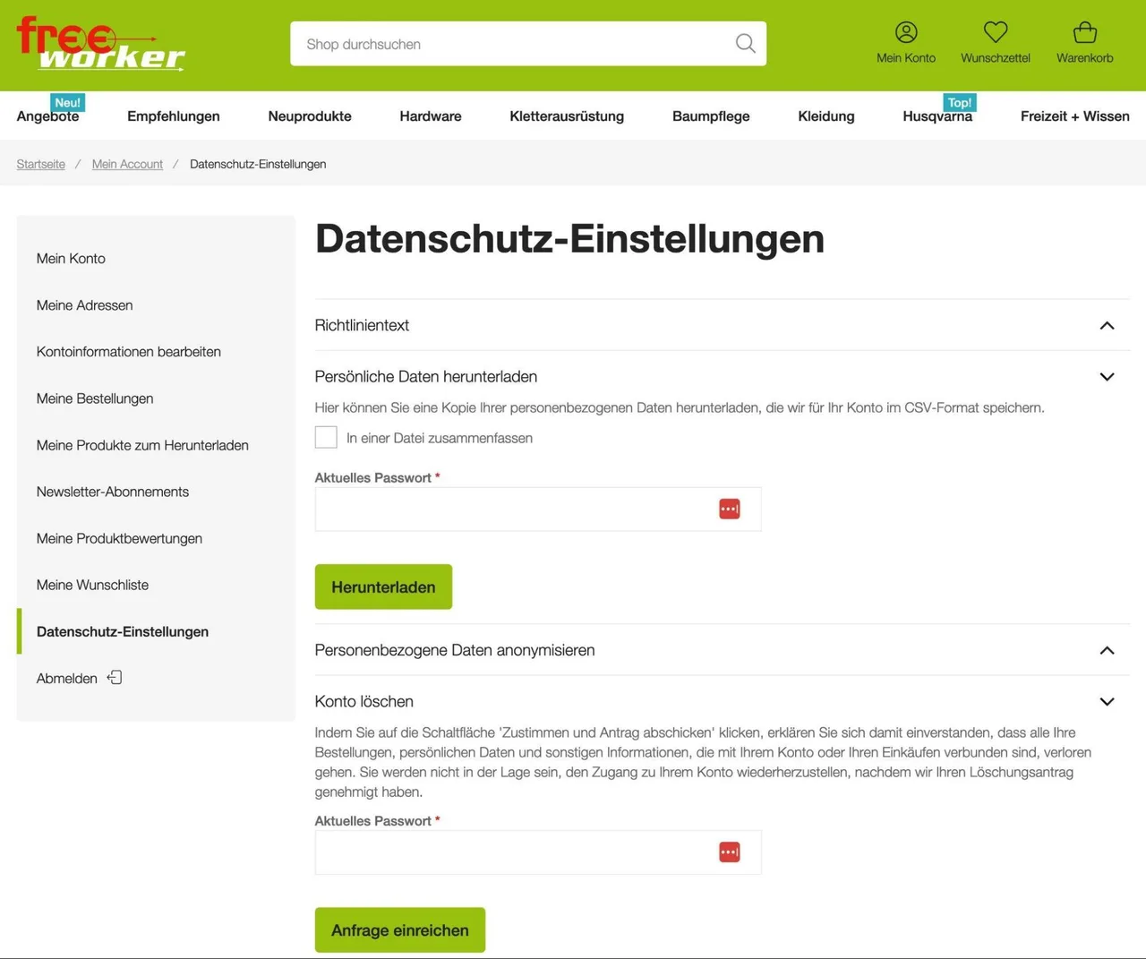Go to the Startseite breadcrumb link
The image size is (1146, 959).
click(41, 164)
